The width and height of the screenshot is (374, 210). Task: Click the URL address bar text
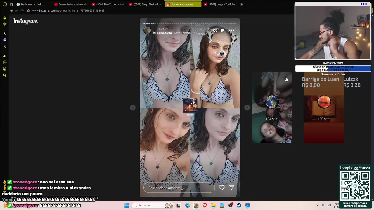coord(68,11)
